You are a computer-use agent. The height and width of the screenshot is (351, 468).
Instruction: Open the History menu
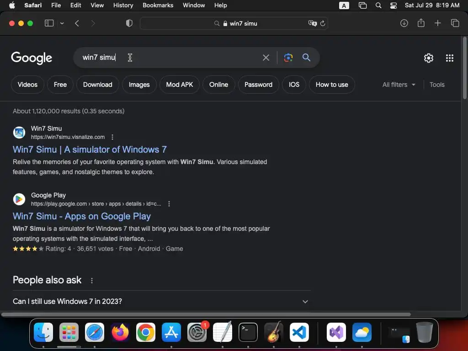click(123, 5)
